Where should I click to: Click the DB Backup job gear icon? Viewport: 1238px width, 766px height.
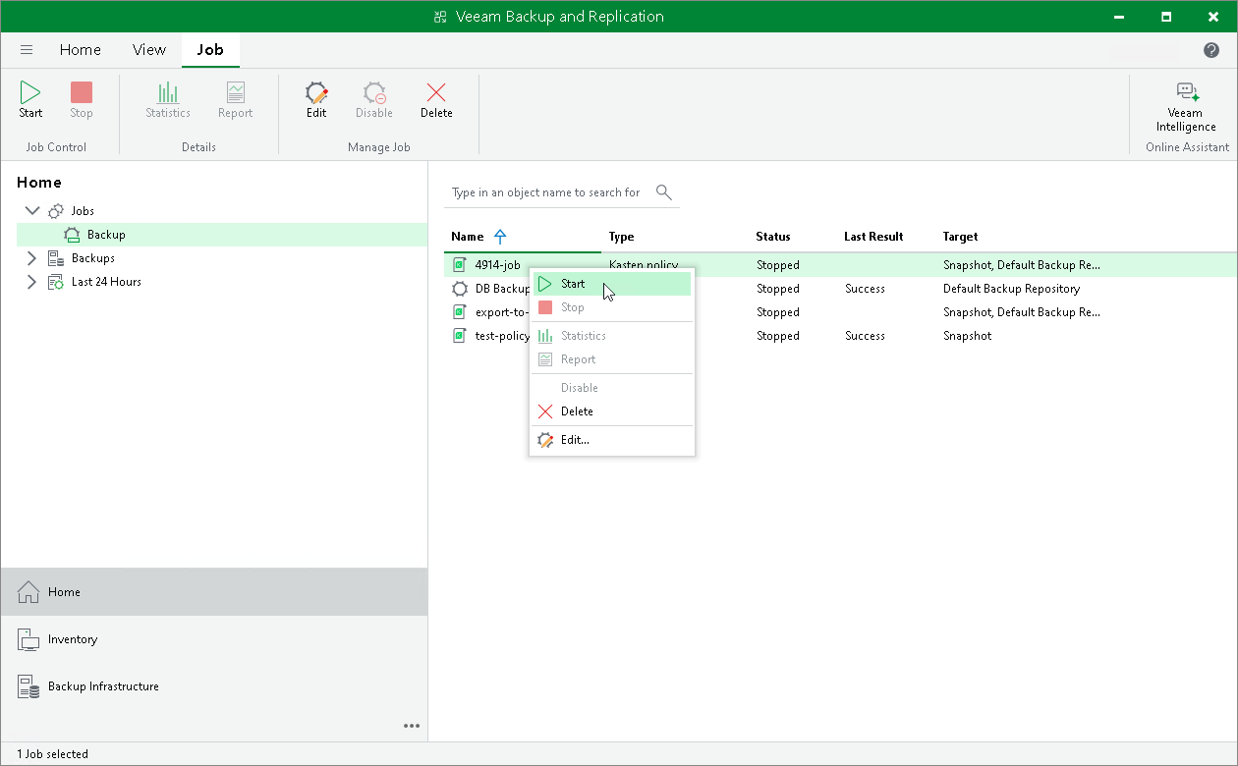459,289
